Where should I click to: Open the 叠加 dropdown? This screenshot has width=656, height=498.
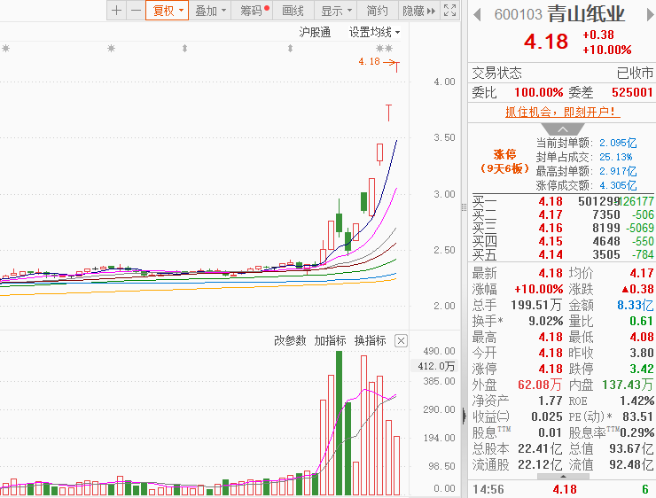pos(210,11)
